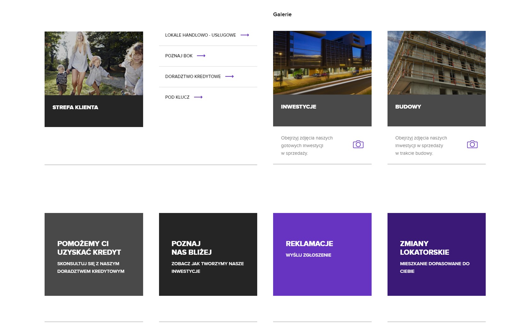Open the Pomożemy Ci Uzyskać Kredyt tile
530x331 pixels.
click(x=94, y=254)
